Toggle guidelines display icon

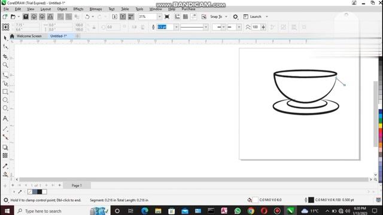pos(194,17)
